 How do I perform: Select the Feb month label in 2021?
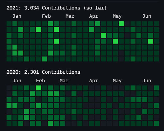click(46, 16)
